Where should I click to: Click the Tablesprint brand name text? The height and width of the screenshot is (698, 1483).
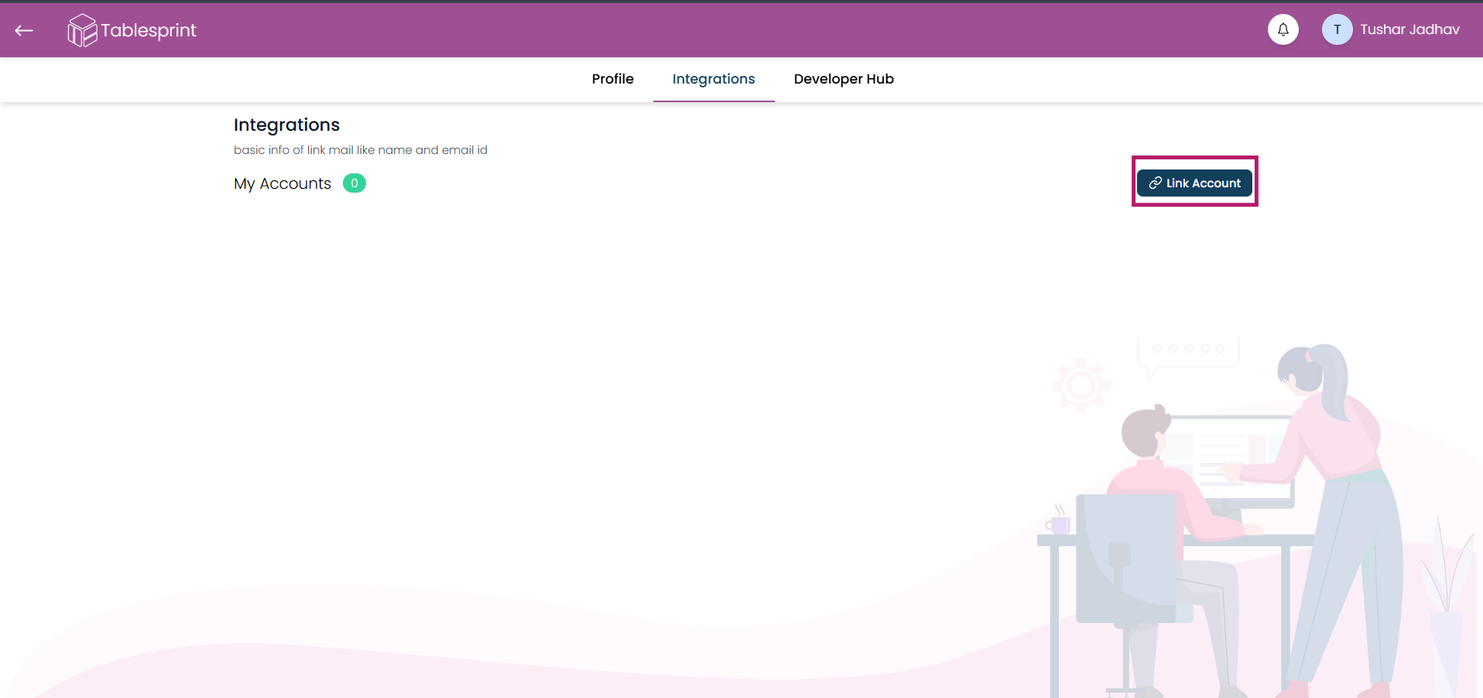pyautogui.click(x=149, y=30)
